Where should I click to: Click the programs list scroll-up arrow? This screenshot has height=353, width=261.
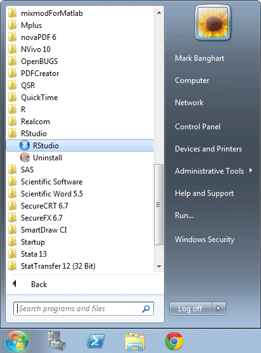pos(159,13)
